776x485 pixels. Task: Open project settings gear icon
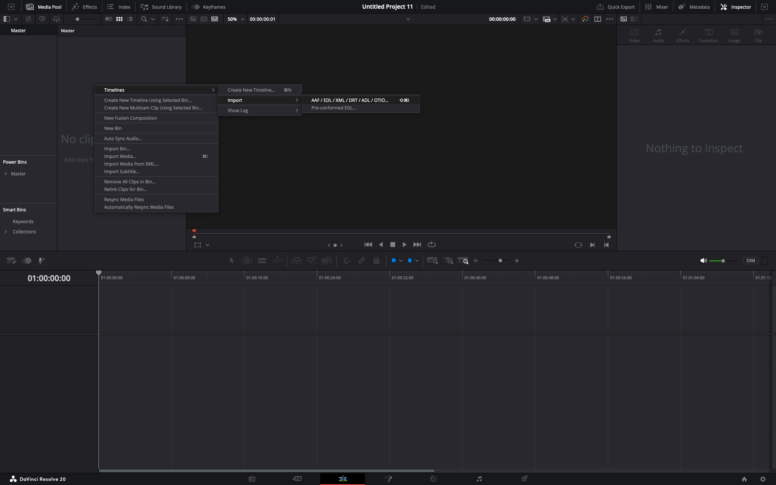(x=763, y=479)
